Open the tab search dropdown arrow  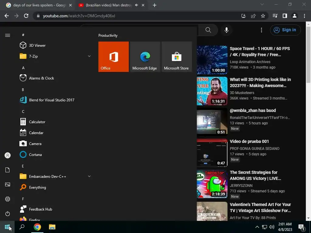[x=262, y=4]
